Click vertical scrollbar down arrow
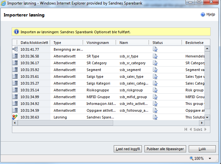Screen dimensions: 221x164 click(x=207, y=118)
